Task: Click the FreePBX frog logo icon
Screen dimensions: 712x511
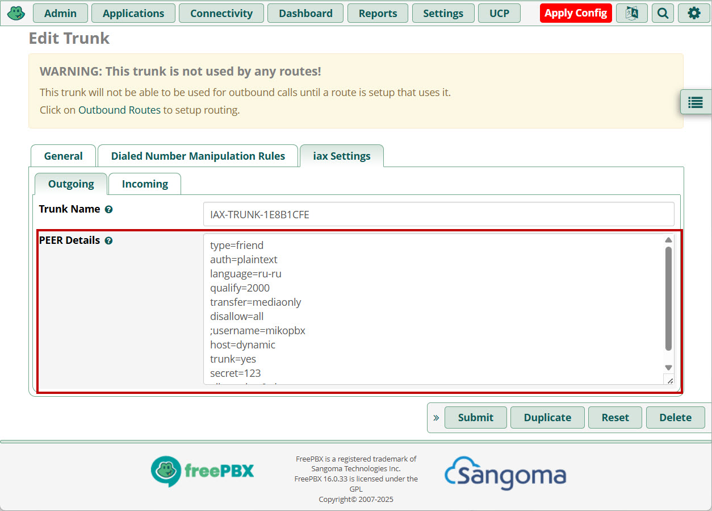Action: coord(16,13)
